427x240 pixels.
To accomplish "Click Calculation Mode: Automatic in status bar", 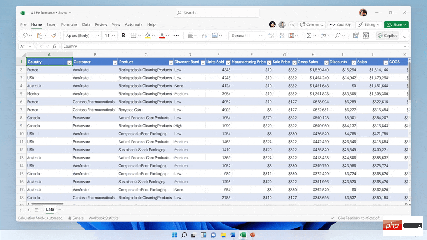I will 40,218.
